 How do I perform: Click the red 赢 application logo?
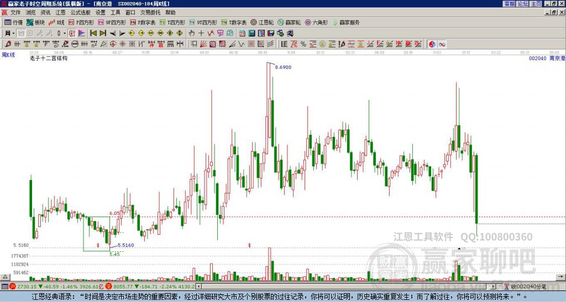4,13
